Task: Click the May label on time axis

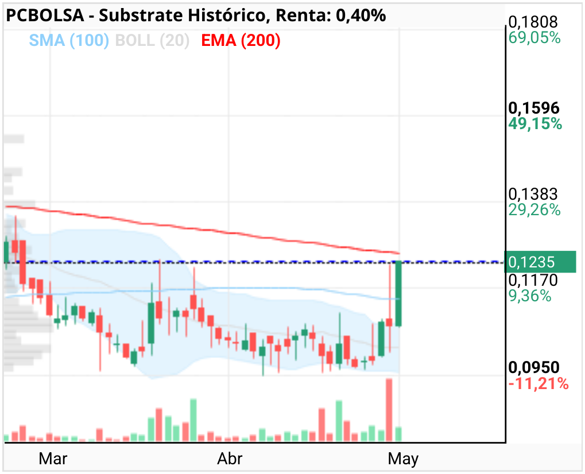Action: [x=404, y=459]
